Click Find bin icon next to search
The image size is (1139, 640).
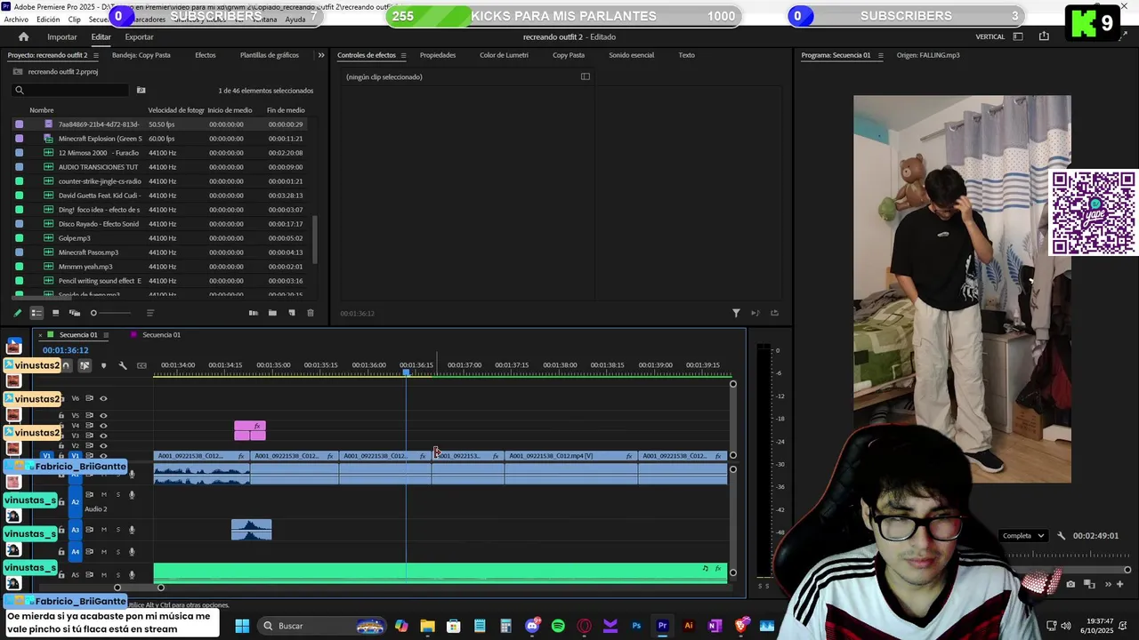point(141,90)
